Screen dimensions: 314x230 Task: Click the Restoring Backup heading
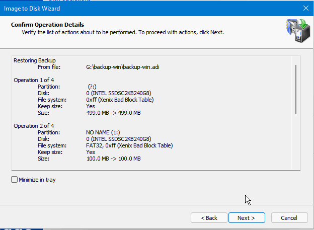35,60
